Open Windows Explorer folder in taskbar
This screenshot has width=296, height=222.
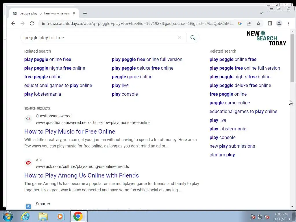(x=43, y=216)
